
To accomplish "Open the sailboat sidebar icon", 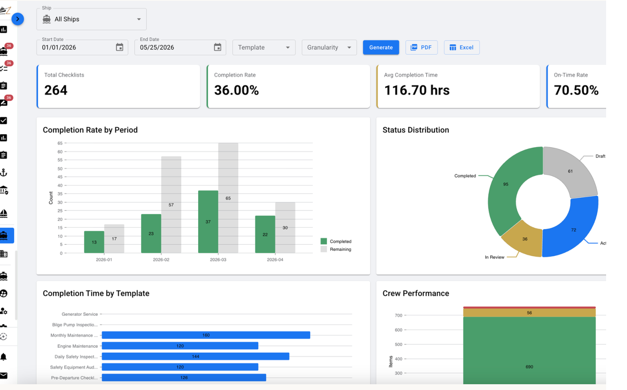I will tap(4, 213).
